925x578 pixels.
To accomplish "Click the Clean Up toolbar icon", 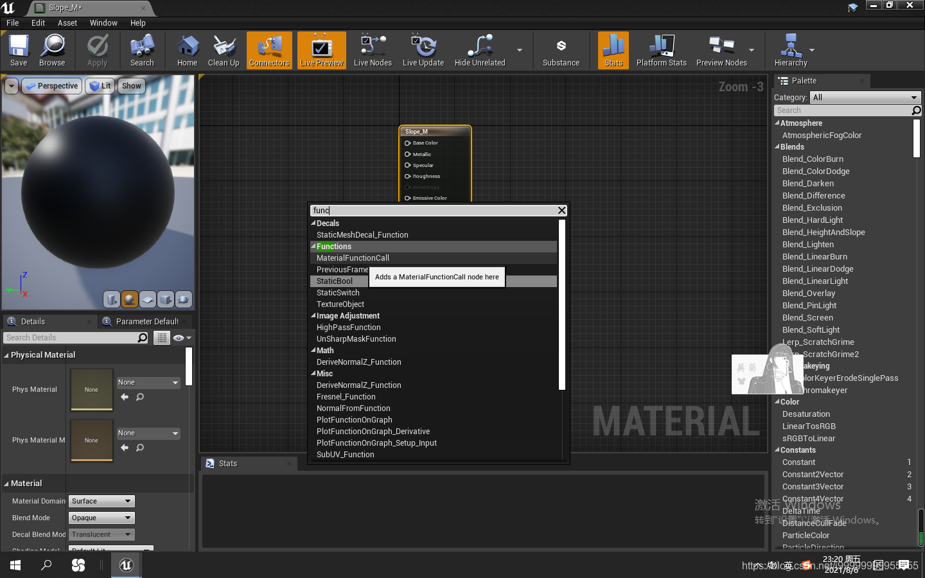I will tap(224, 50).
